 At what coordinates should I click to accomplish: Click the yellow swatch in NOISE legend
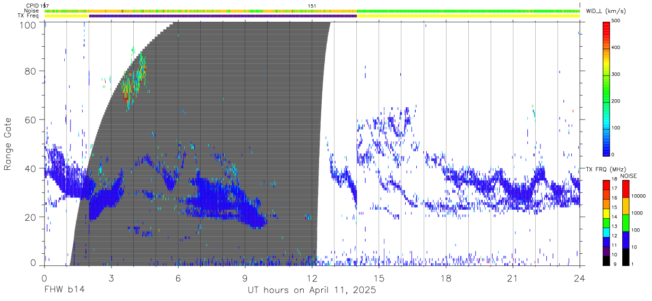(x=625, y=206)
